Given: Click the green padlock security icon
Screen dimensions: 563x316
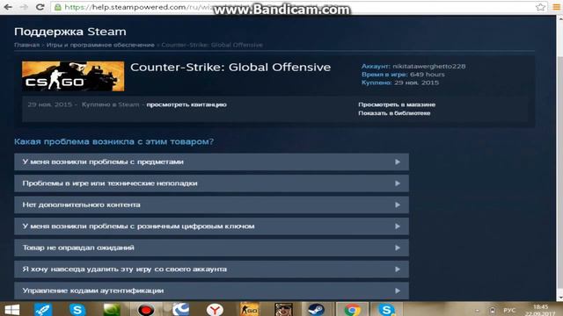Looking at the screenshot, I should [x=58, y=7].
